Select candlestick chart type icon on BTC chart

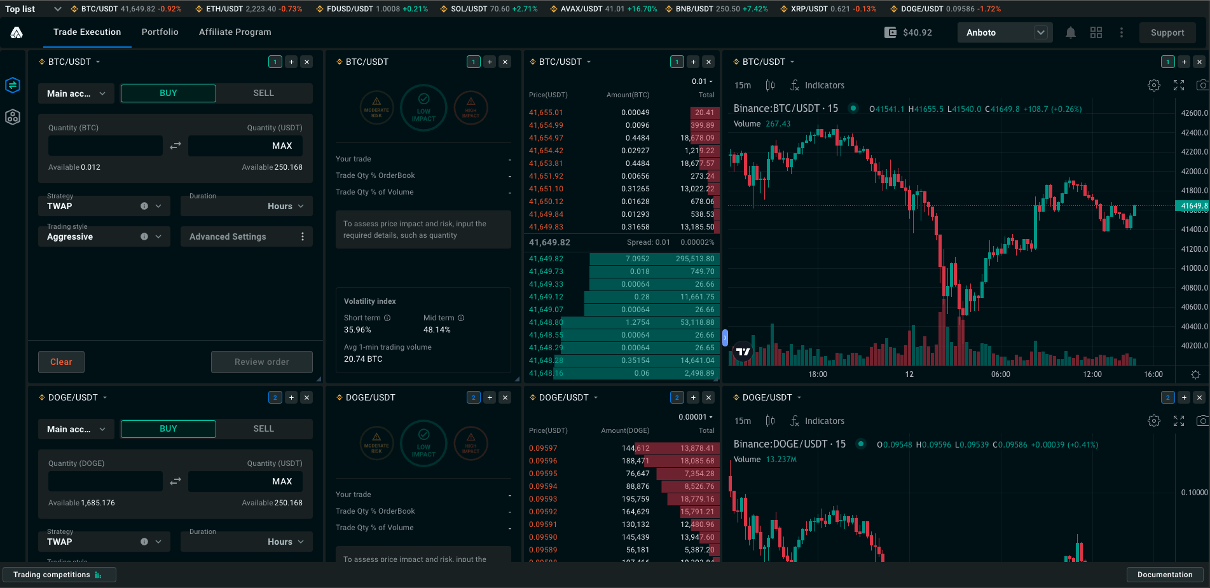[x=770, y=85]
